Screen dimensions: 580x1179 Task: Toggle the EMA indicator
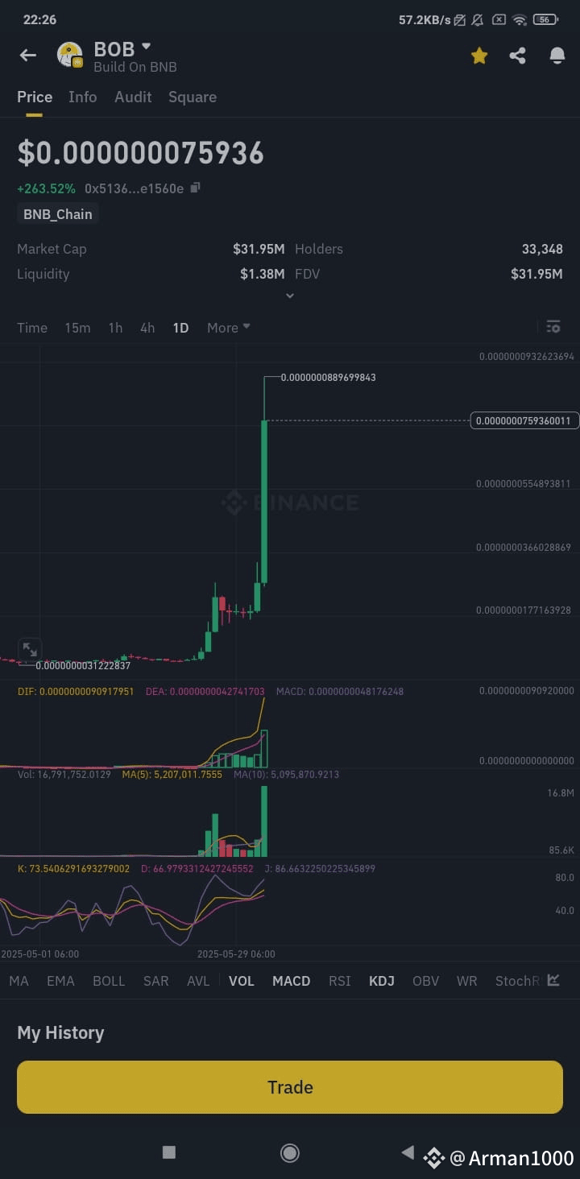point(60,981)
